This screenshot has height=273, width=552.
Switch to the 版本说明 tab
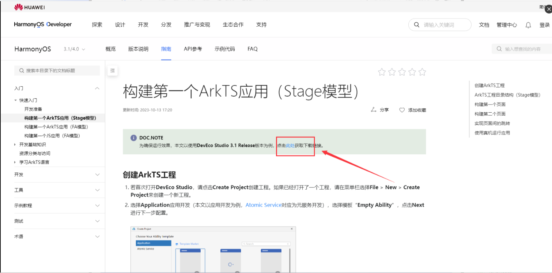138,49
